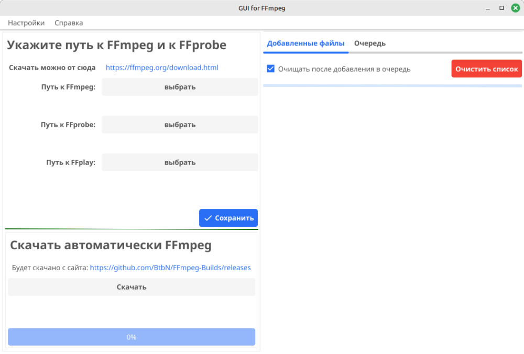This screenshot has width=524, height=354.
Task: Switch to the Добавленные файлы tab
Action: coord(306,43)
